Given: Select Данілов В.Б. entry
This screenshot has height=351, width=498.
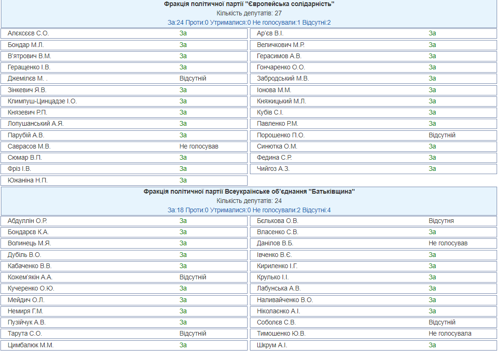Looking at the screenshot, I should [x=275, y=243].
